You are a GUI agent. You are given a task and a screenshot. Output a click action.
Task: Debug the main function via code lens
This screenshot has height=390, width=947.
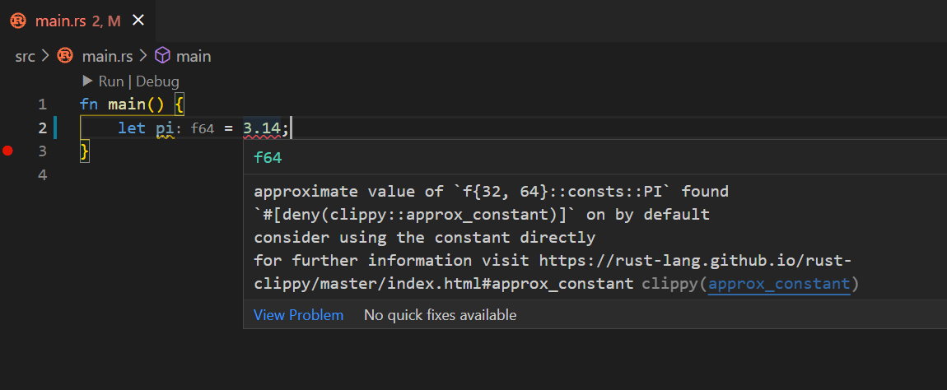tap(157, 81)
